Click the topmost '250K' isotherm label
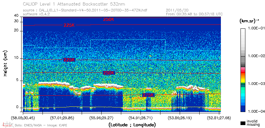 click(x=109, y=19)
